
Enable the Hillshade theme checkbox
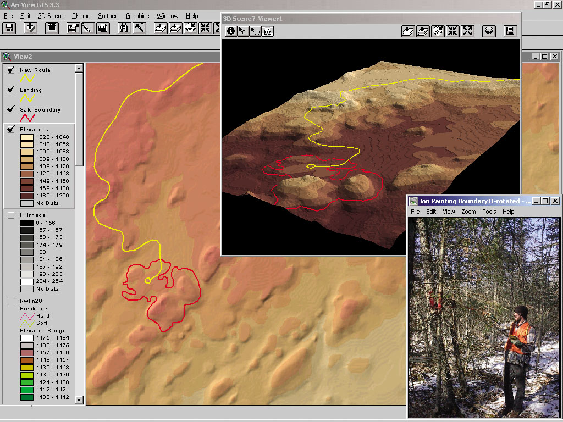11,215
